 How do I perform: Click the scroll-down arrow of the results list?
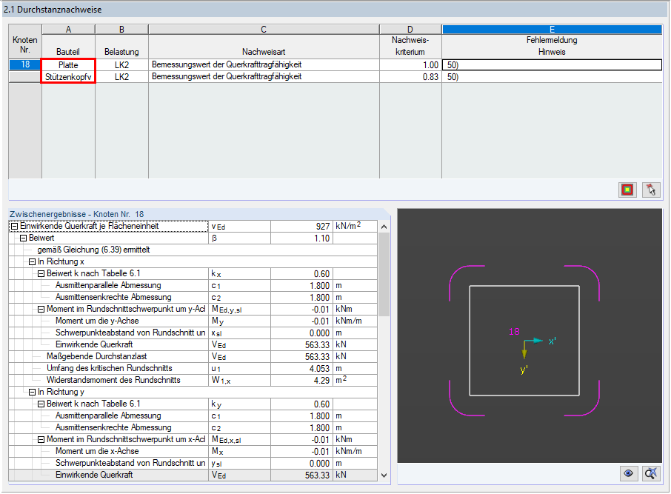coord(384,475)
